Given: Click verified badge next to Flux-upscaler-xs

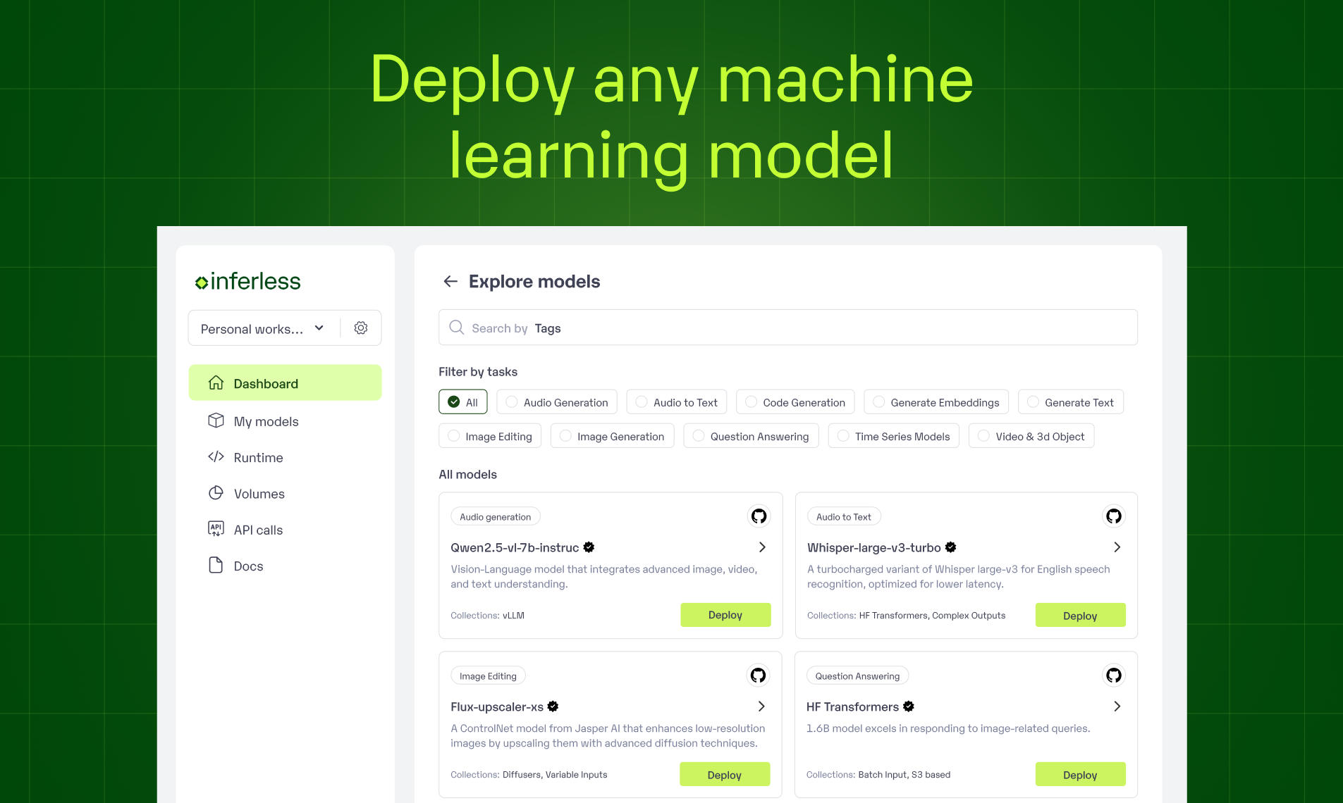Looking at the screenshot, I should [x=553, y=706].
